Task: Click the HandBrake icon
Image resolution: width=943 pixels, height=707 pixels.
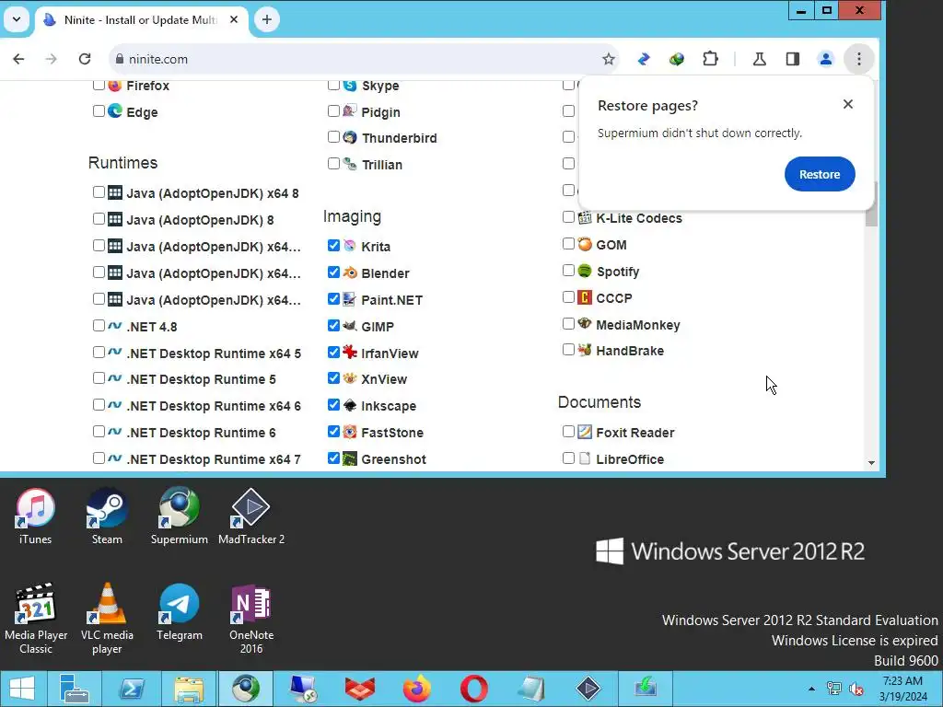Action: (x=585, y=350)
